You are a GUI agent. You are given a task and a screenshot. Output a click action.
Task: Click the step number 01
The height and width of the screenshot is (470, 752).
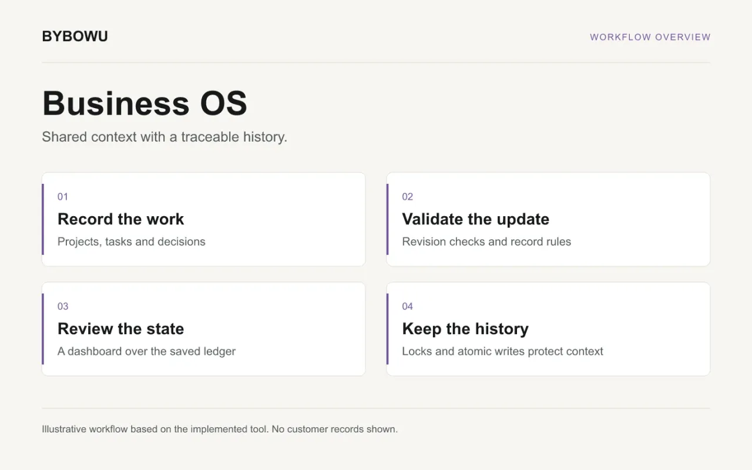pos(63,197)
